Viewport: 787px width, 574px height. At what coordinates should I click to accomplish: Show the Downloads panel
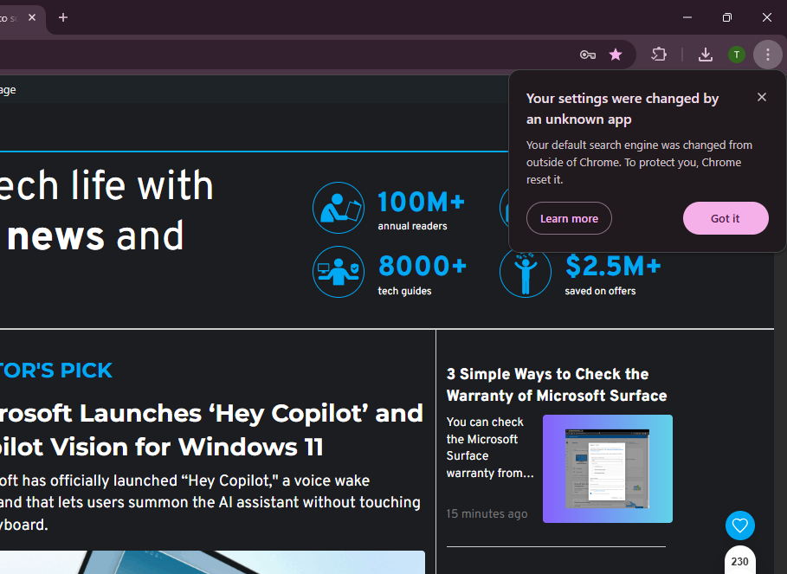(706, 55)
